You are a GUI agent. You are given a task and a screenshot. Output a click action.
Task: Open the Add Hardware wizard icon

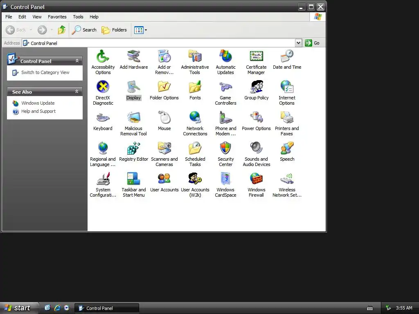[x=134, y=56]
